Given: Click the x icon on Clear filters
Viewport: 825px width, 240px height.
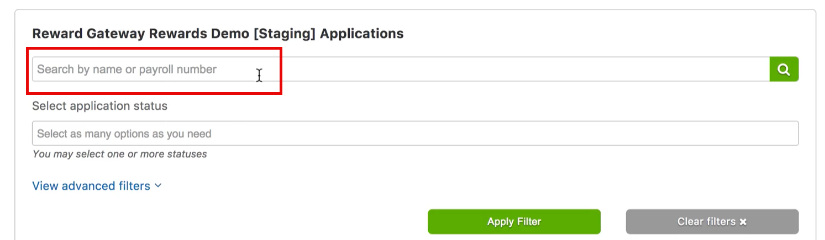Looking at the screenshot, I should point(743,222).
